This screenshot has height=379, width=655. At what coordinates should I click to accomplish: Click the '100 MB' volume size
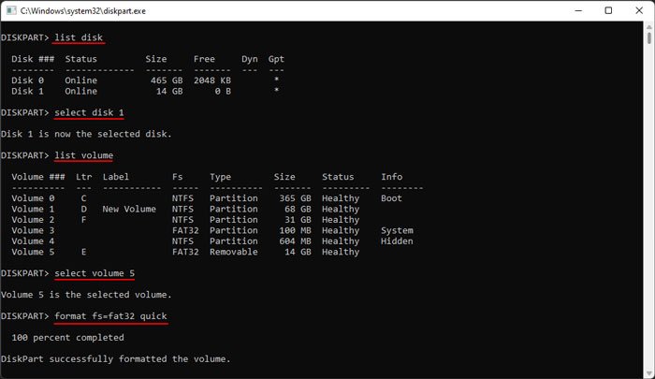coord(295,230)
